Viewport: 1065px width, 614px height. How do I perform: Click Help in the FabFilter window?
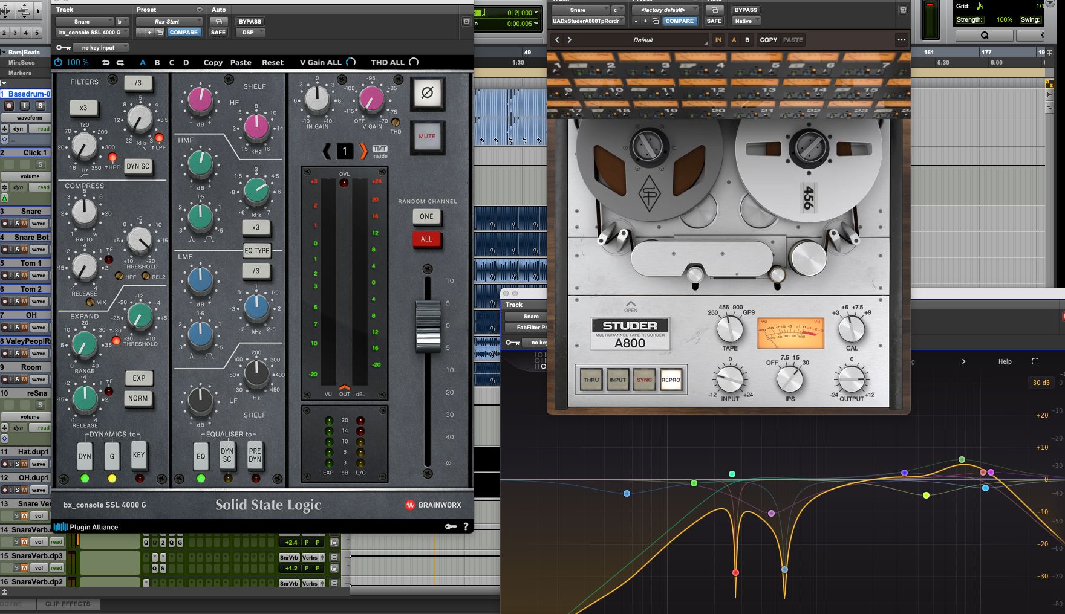pos(1005,361)
